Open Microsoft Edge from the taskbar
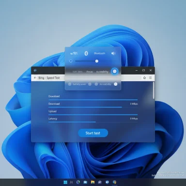This screenshot has width=186, height=186. pos(78,182)
